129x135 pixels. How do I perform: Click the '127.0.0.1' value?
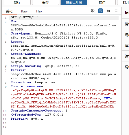click(54, 115)
